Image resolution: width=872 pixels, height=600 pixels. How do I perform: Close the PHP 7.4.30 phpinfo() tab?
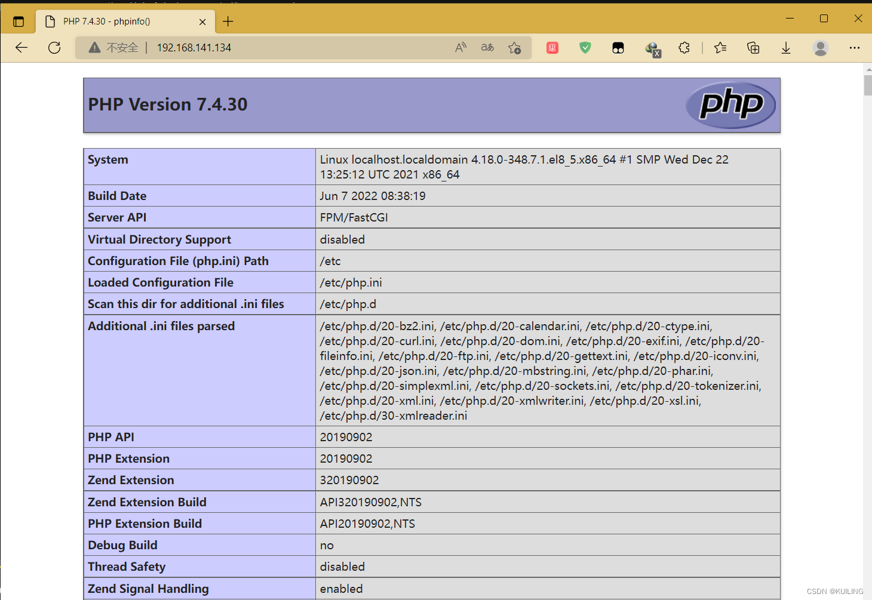point(202,21)
